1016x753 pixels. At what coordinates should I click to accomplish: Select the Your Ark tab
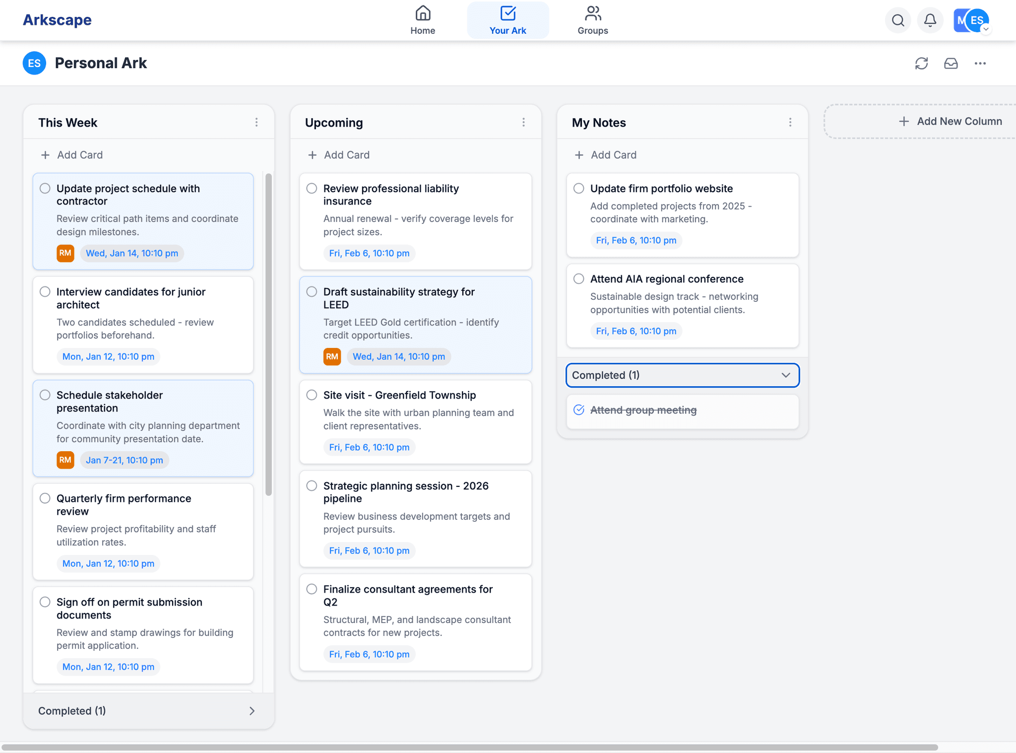pos(508,20)
